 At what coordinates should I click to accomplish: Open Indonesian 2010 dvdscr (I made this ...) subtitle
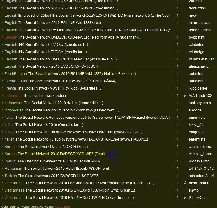click(54, 103)
